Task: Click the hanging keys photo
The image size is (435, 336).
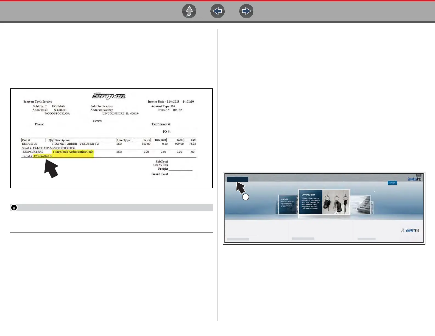Action: (336, 202)
